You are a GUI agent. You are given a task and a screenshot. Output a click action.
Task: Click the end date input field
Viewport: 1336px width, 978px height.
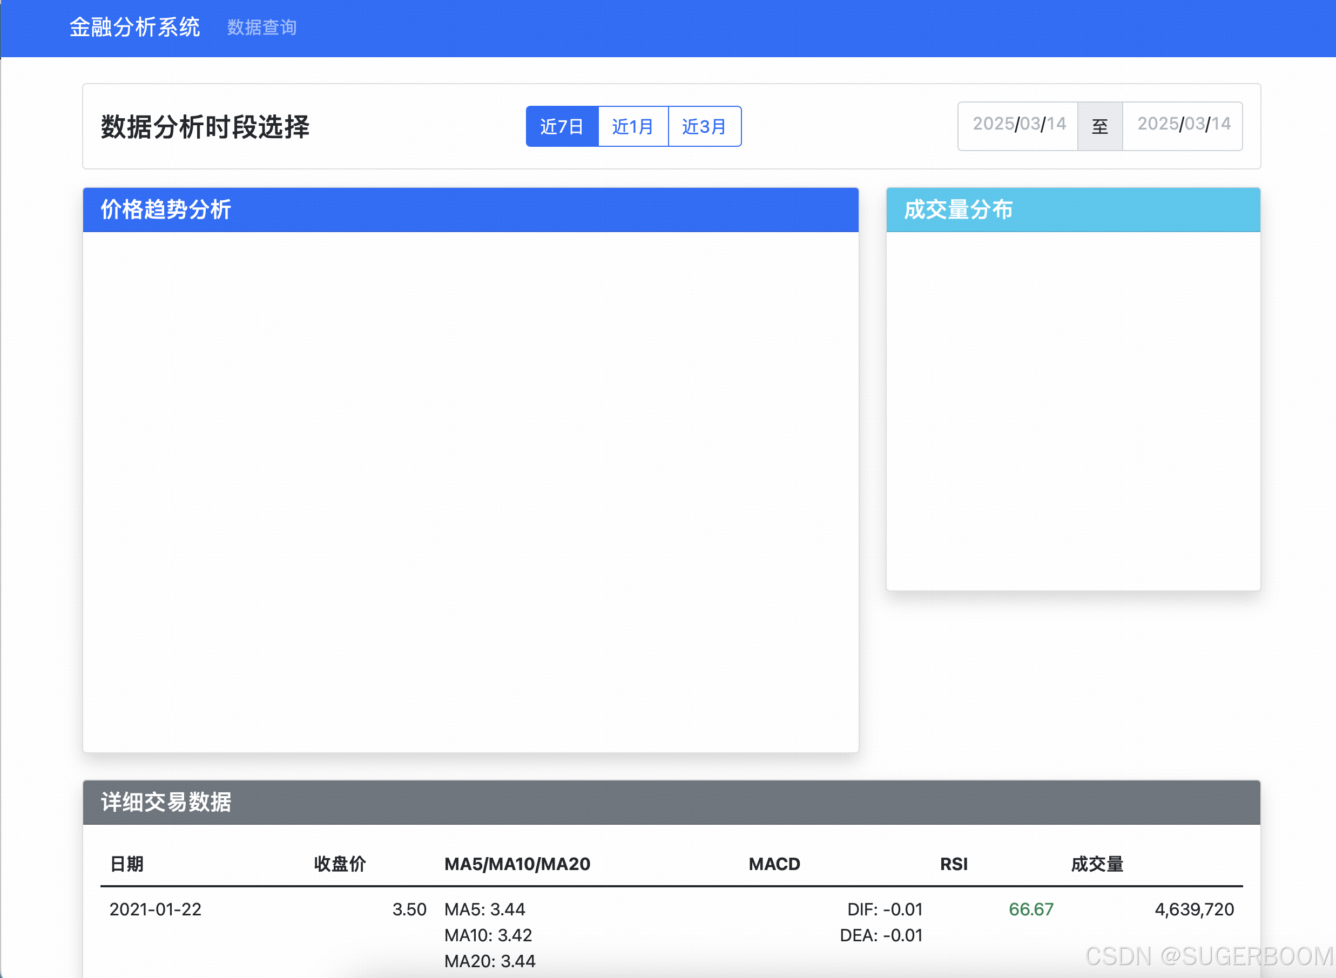[1183, 125]
